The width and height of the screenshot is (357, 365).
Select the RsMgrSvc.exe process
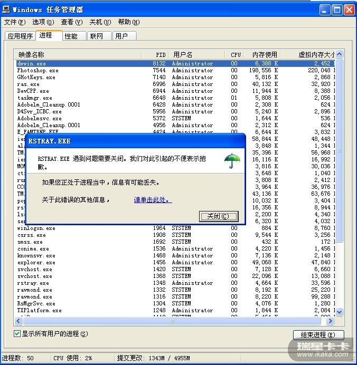175,304
